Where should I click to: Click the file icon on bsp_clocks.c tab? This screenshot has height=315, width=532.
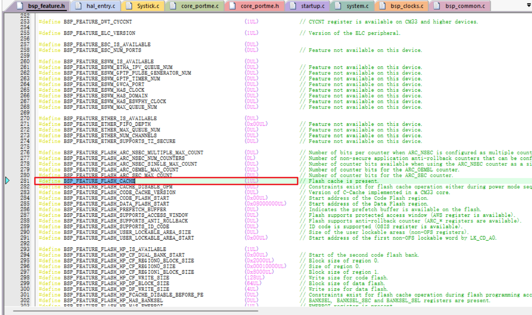coord(382,6)
